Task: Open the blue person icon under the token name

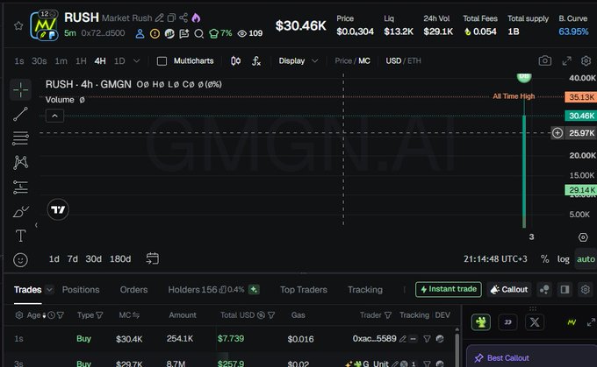Action: (140, 33)
